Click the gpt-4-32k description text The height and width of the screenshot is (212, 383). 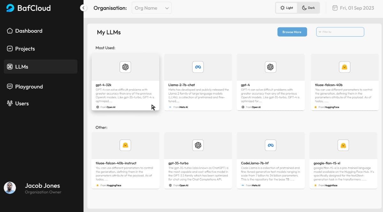[x=125, y=95]
